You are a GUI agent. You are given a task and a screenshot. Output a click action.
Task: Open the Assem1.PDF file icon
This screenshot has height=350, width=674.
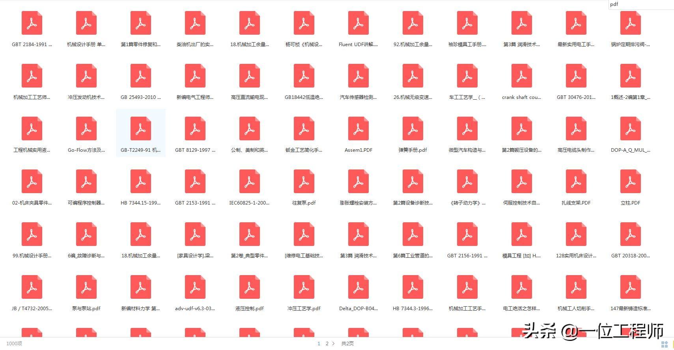pos(358,129)
